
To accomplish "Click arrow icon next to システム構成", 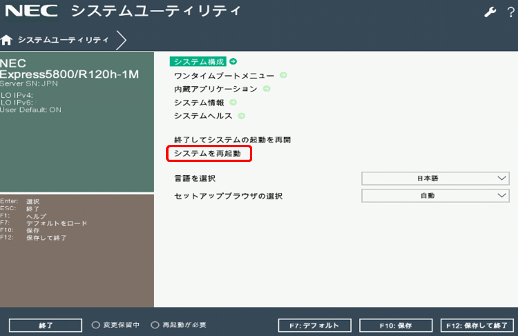I will click(233, 62).
